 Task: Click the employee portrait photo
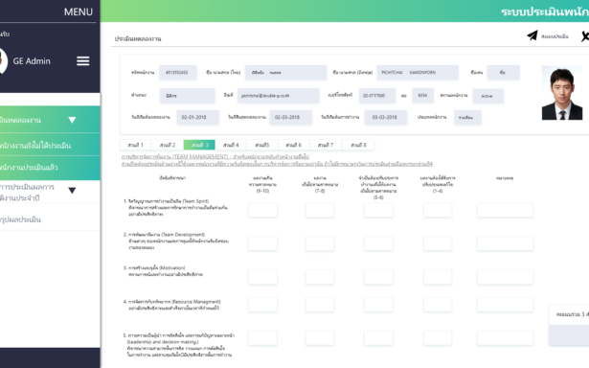[x=562, y=93]
